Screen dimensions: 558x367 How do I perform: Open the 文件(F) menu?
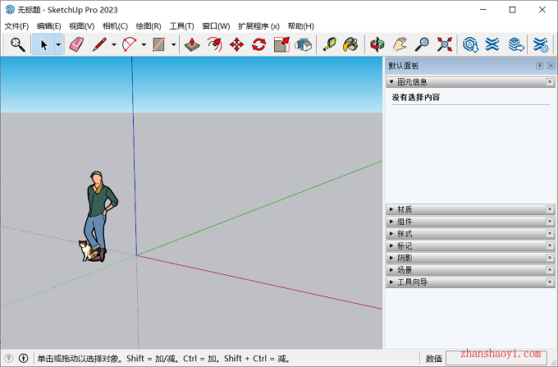coord(16,26)
